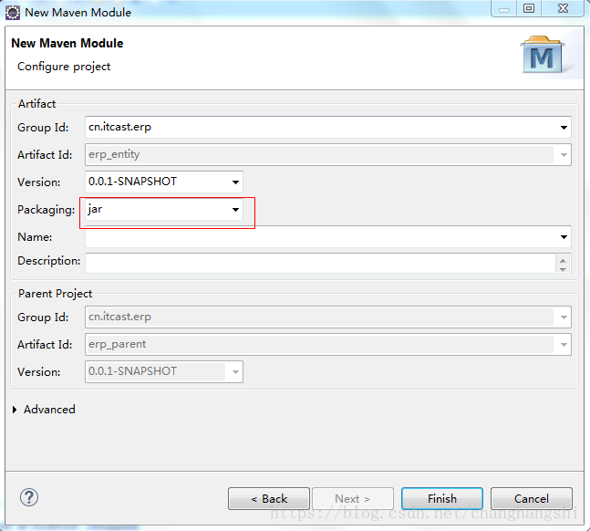The height and width of the screenshot is (531, 590).
Task: Click the "Parent Project" group title
Action: coord(55,294)
